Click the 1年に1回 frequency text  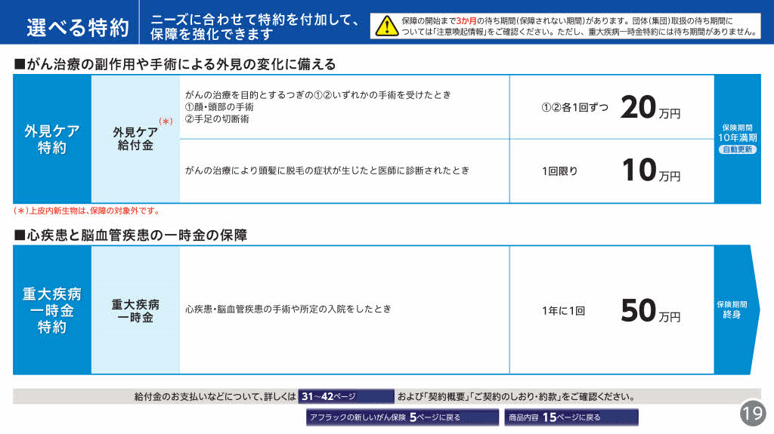click(x=563, y=310)
